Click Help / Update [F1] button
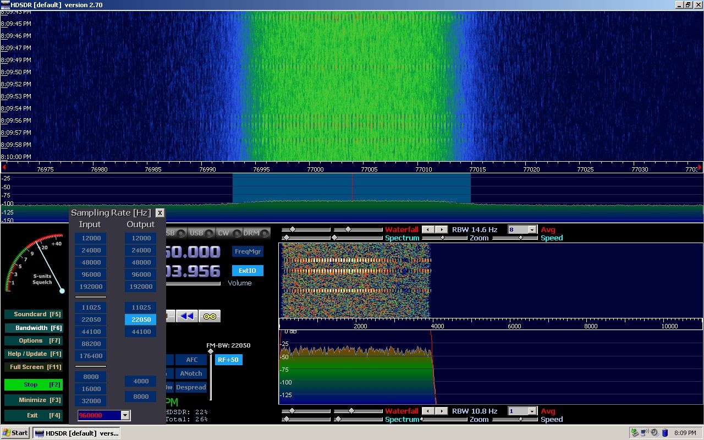This screenshot has height=440, width=704. click(x=33, y=354)
